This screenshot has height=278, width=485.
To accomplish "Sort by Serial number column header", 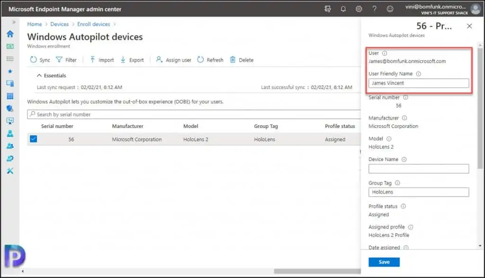I will tap(57, 126).
